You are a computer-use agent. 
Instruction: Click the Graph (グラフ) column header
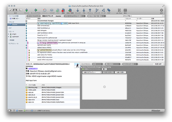tap(31, 19)
